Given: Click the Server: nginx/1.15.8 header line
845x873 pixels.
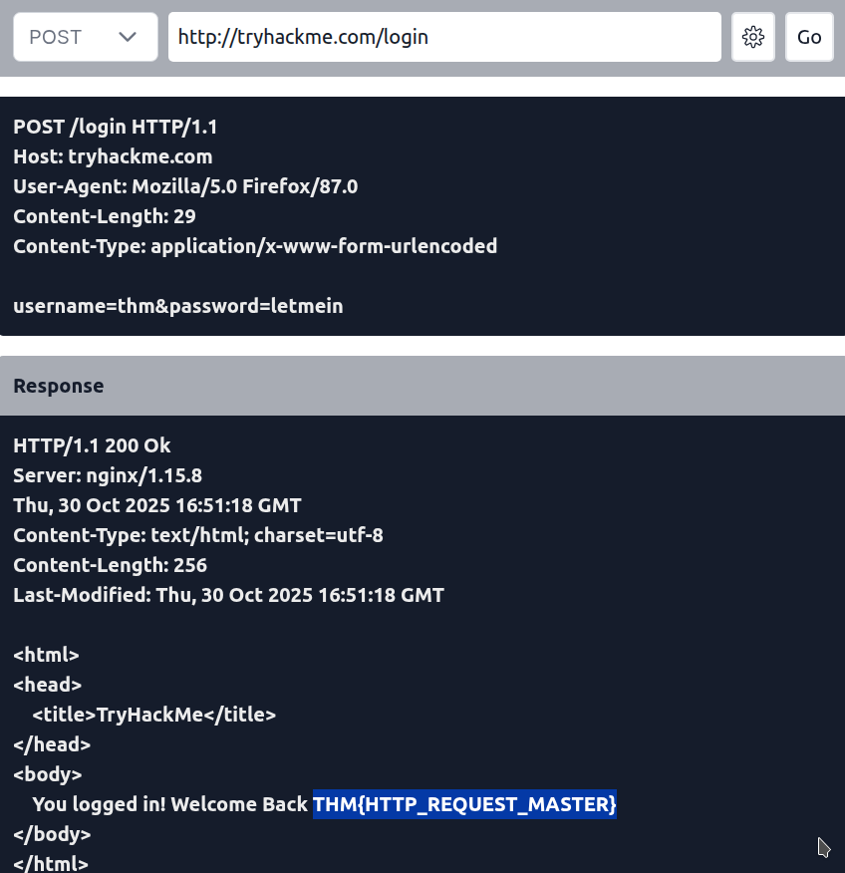Looking at the screenshot, I should (108, 475).
